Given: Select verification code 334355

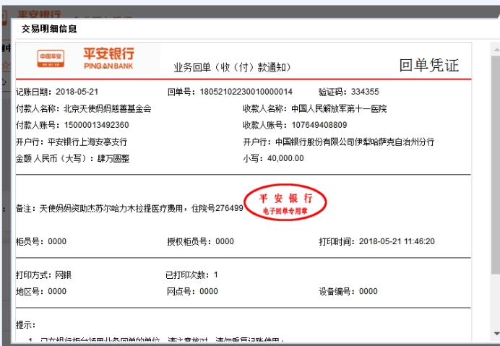Looking at the screenshot, I should point(365,92).
